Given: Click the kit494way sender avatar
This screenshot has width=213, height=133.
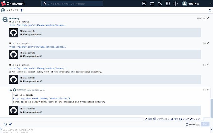Looking at the screenshot, I should point(5,19).
